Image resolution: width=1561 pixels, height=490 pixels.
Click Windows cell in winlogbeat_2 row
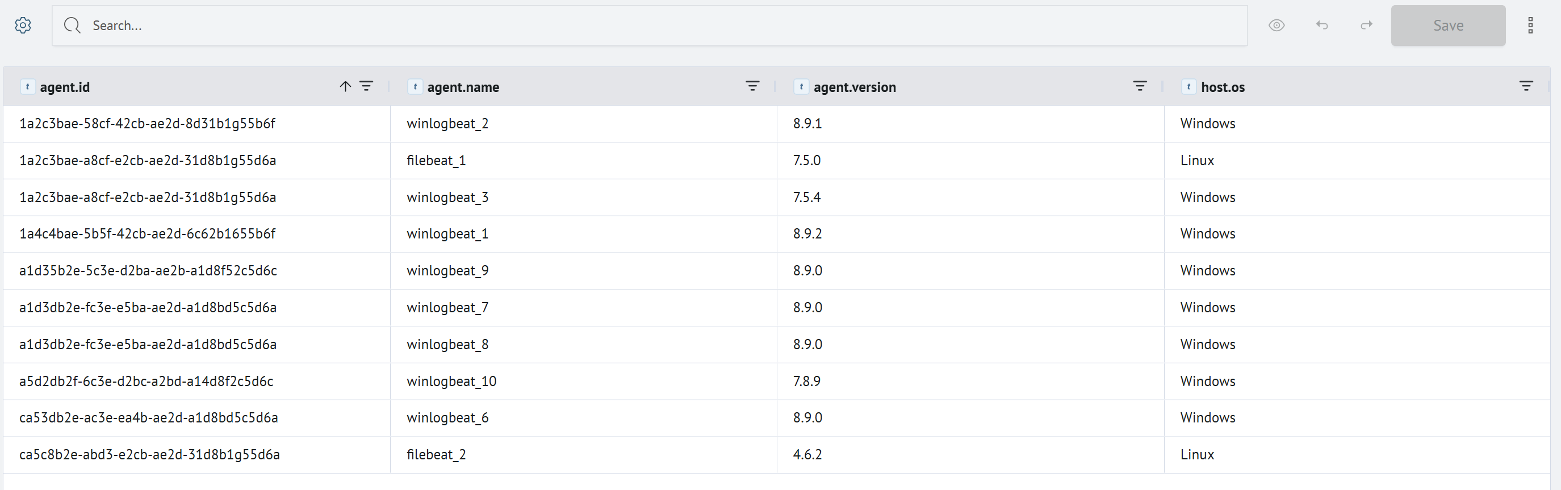pyautogui.click(x=1357, y=124)
